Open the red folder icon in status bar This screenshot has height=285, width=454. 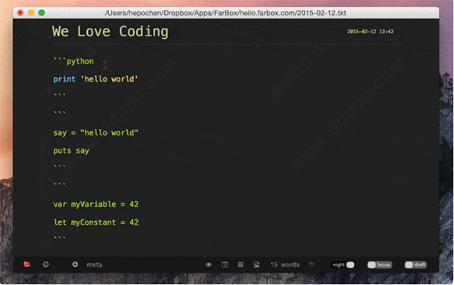[27, 264]
